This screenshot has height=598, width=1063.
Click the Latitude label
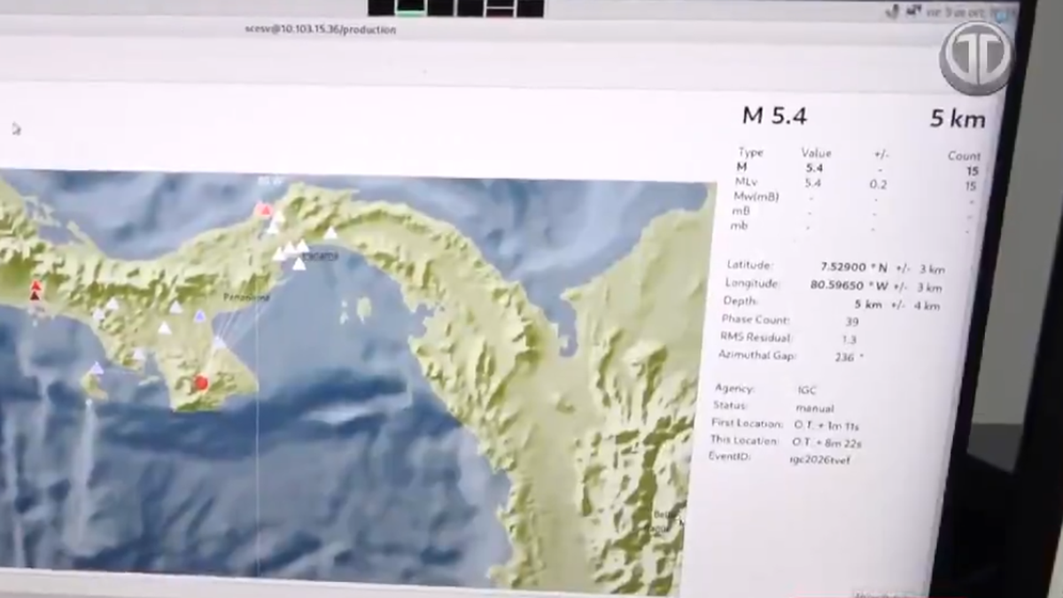[x=749, y=265]
